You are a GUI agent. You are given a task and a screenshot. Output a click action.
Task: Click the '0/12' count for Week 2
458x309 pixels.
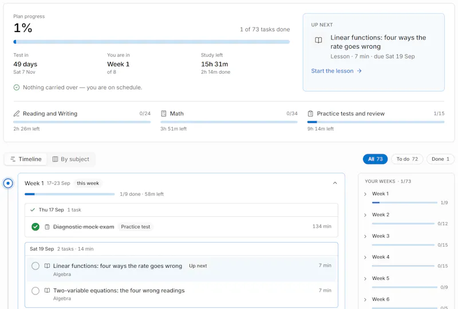[x=443, y=224]
